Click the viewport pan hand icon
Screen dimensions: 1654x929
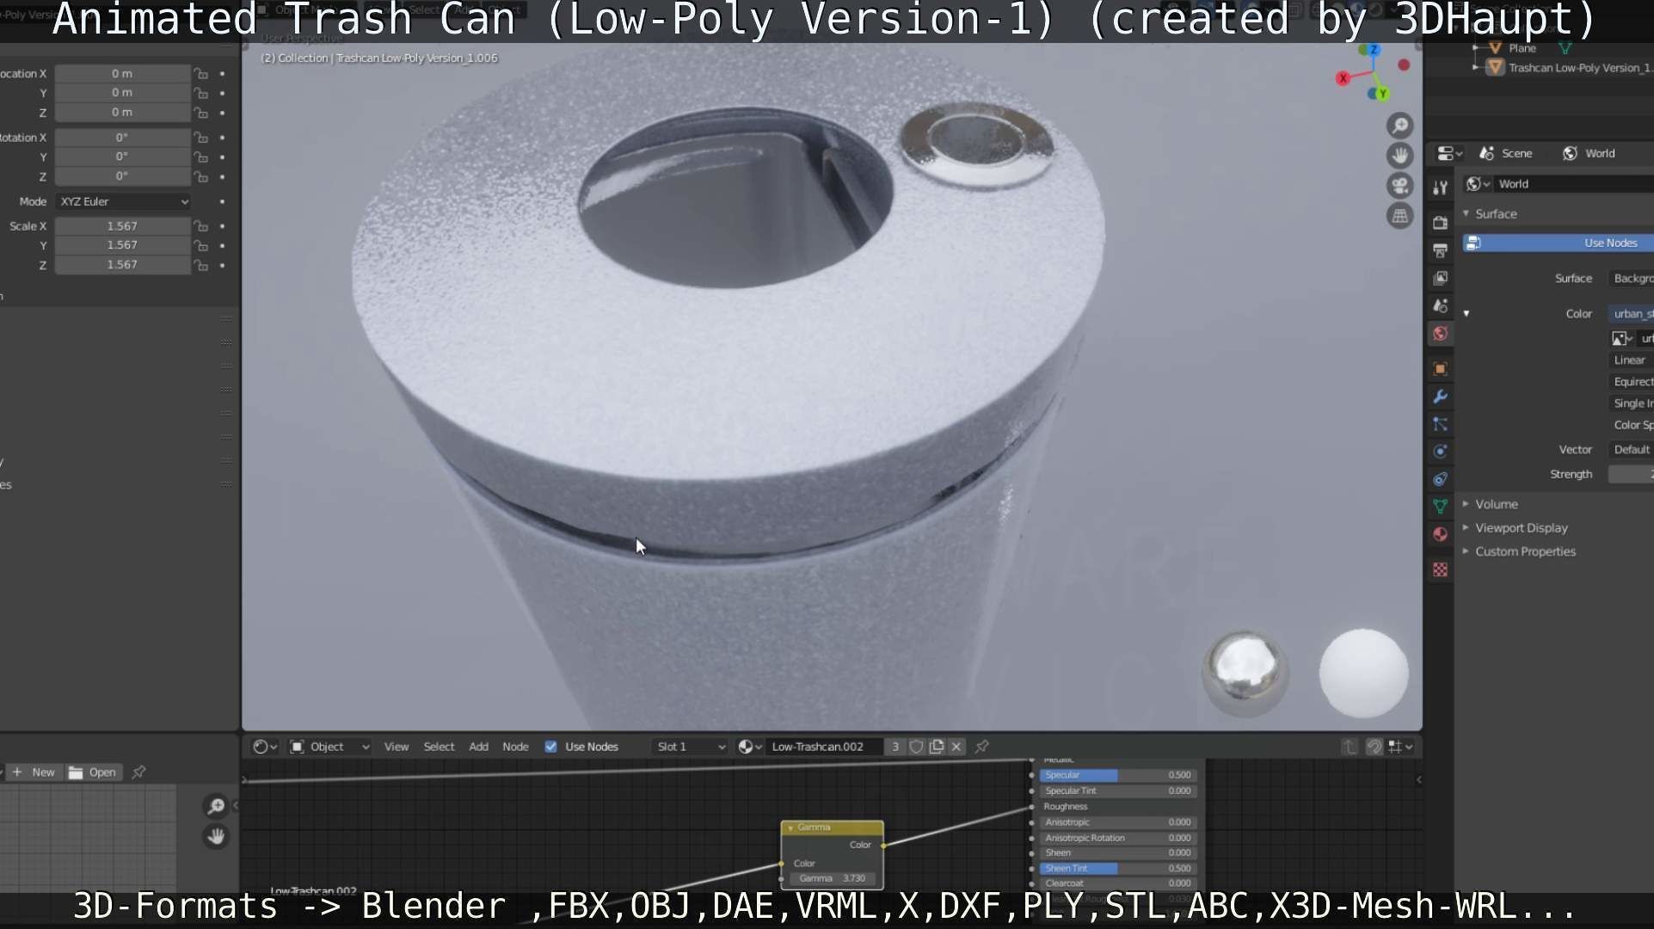1400,156
